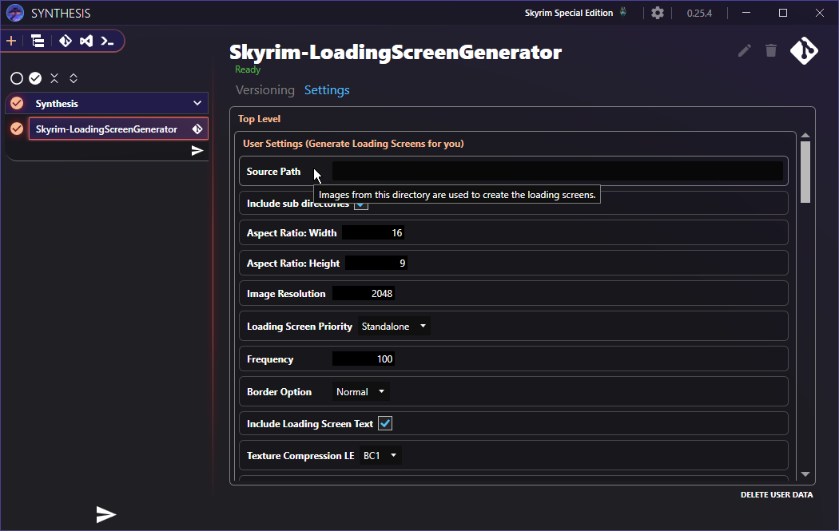
Task: Click the git icon on the patcher row
Action: (x=197, y=129)
